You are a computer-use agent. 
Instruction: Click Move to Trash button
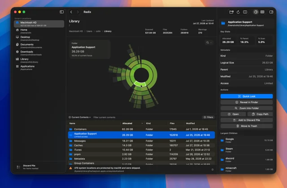click(247, 126)
